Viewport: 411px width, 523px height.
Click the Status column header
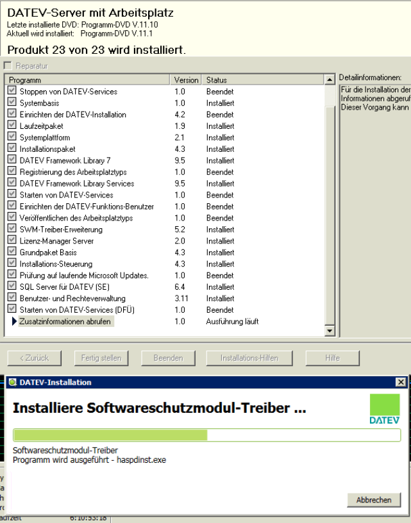262,80
